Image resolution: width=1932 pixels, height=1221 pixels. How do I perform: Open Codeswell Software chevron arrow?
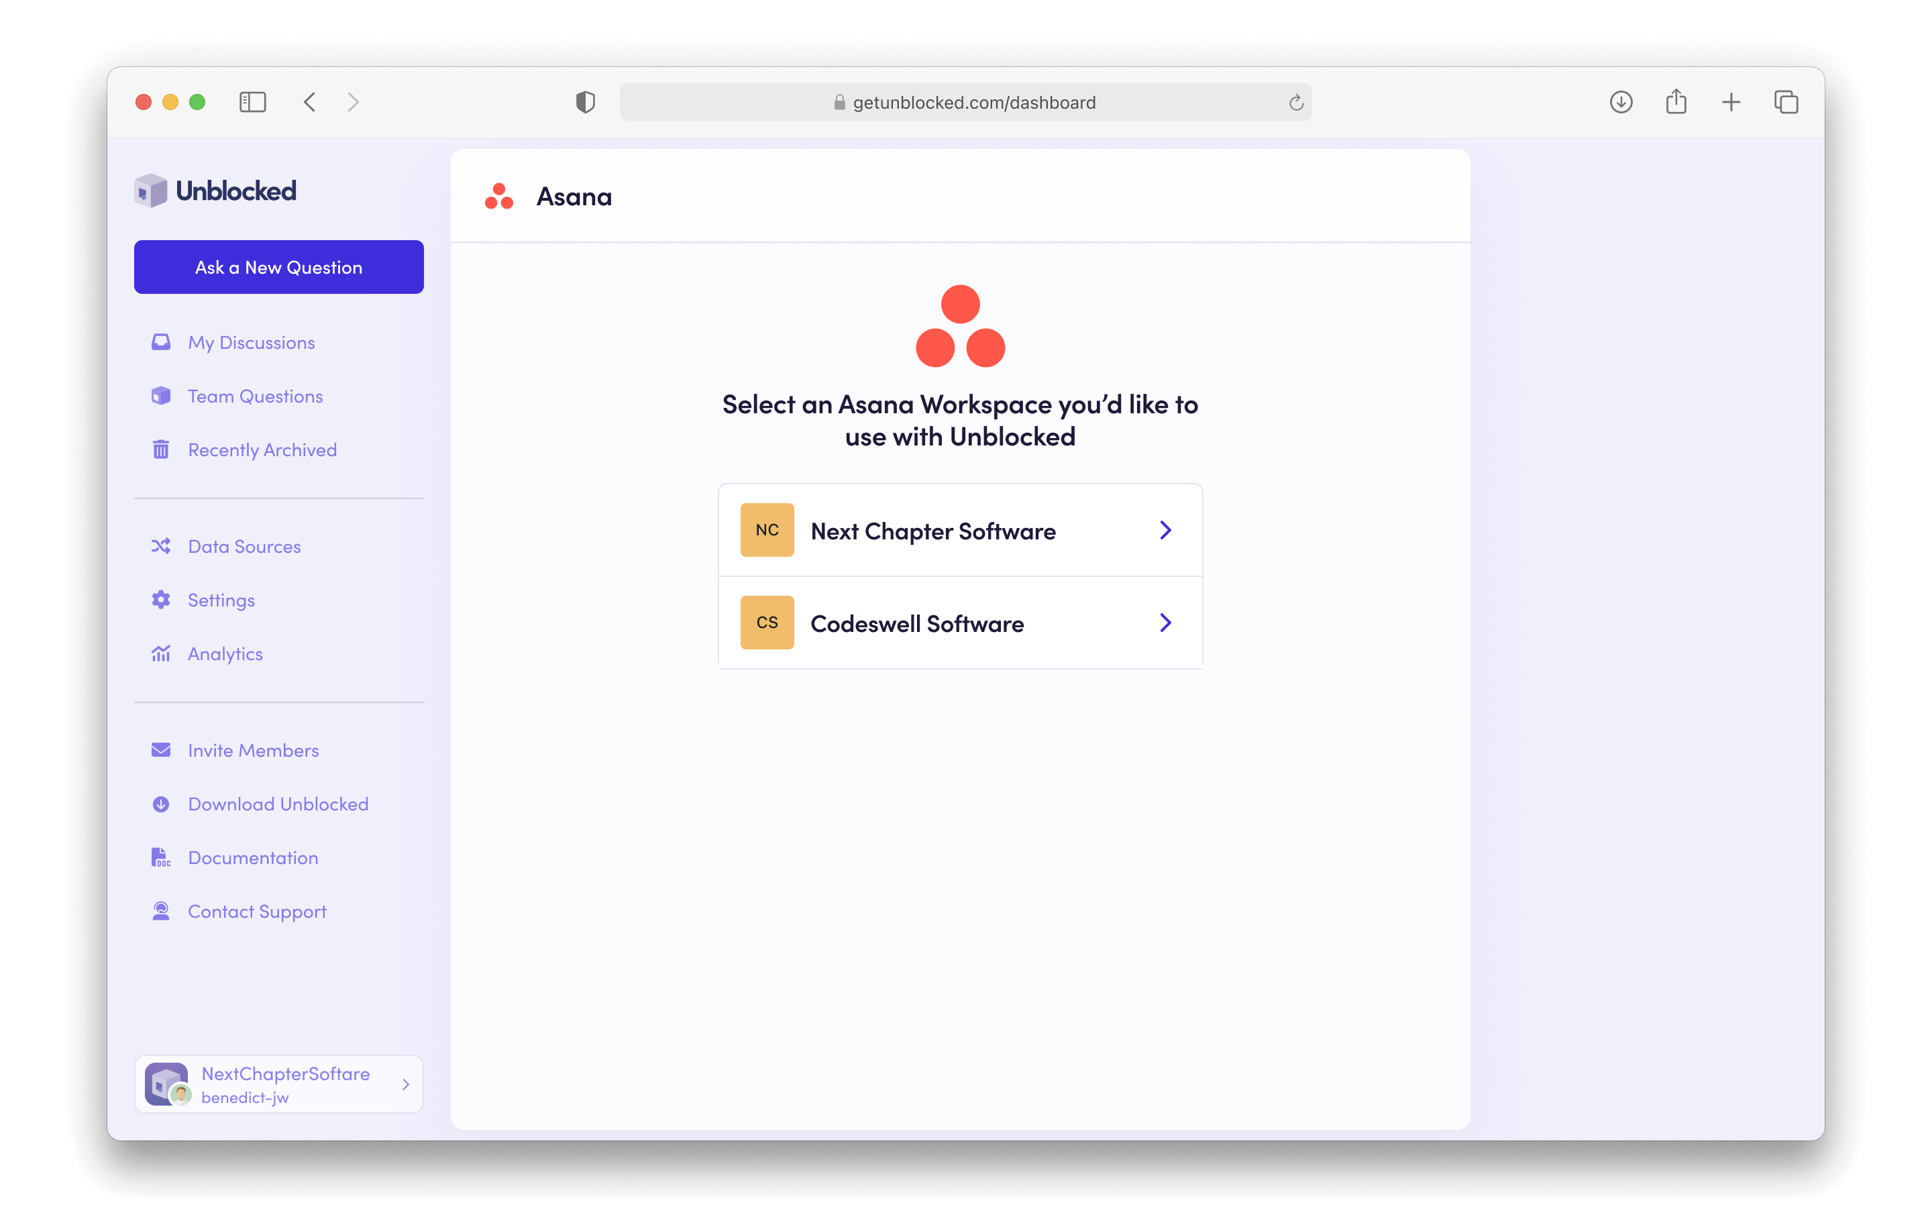pyautogui.click(x=1166, y=623)
